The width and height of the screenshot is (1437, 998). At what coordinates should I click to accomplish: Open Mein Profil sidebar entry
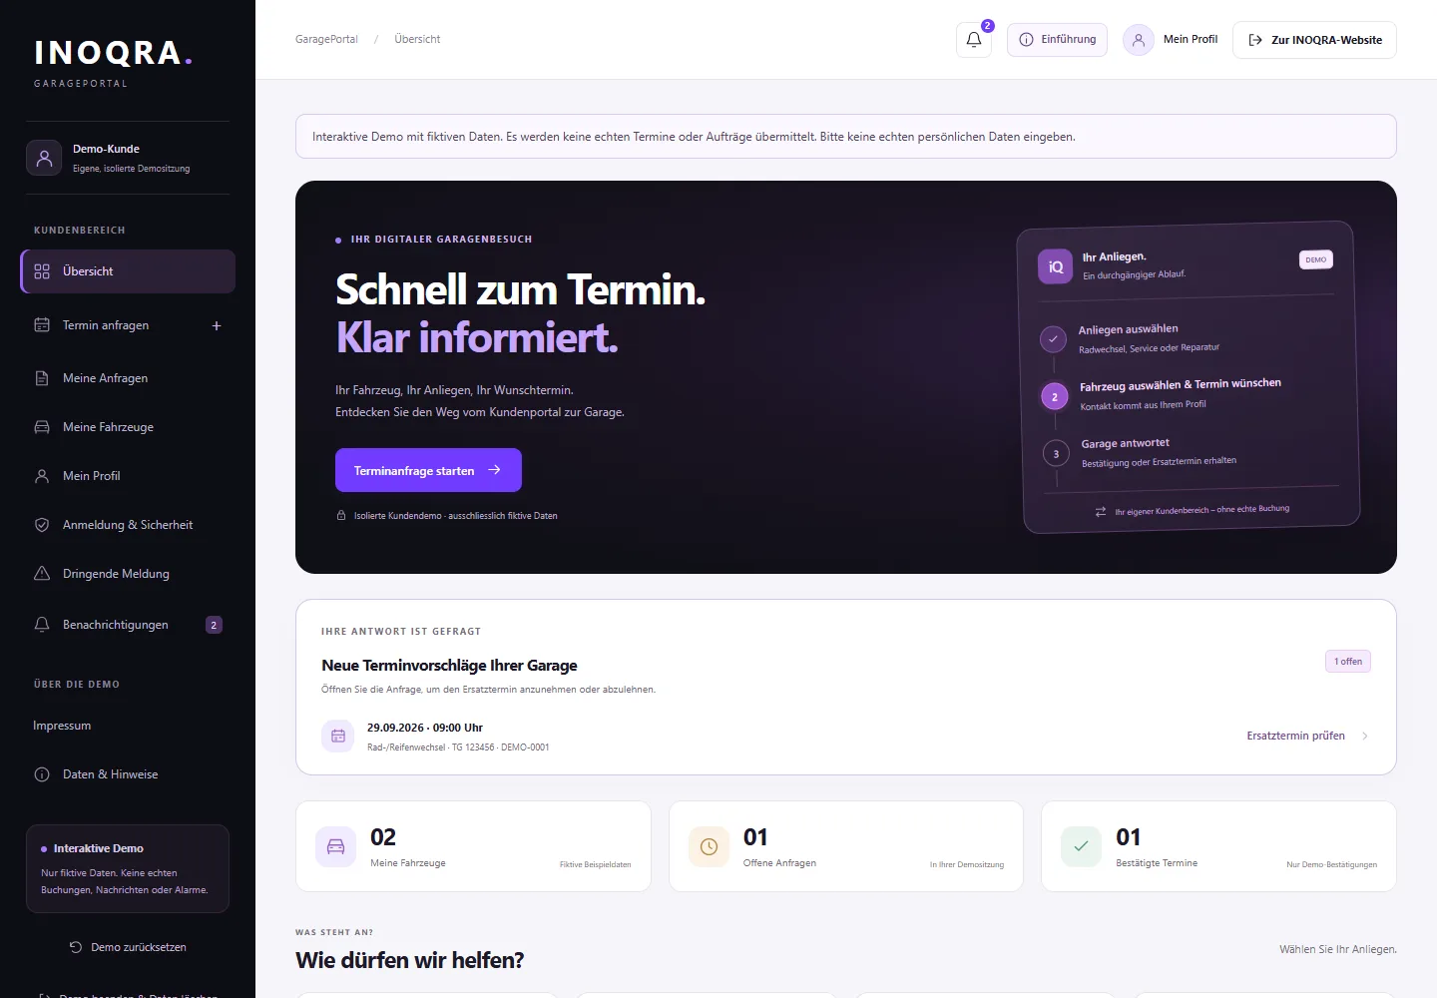[x=128, y=476]
